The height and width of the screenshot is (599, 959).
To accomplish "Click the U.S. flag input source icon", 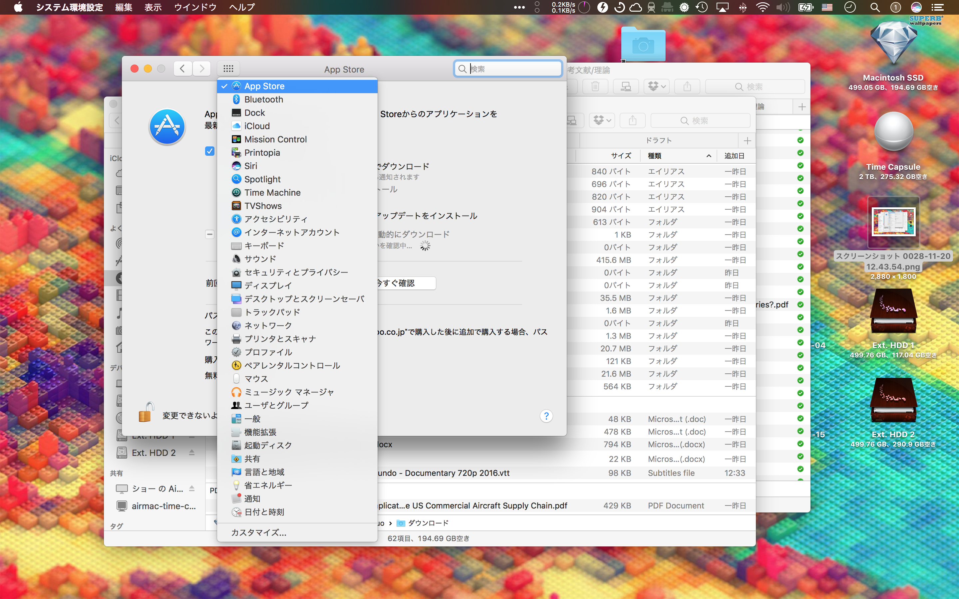I will pos(827,7).
